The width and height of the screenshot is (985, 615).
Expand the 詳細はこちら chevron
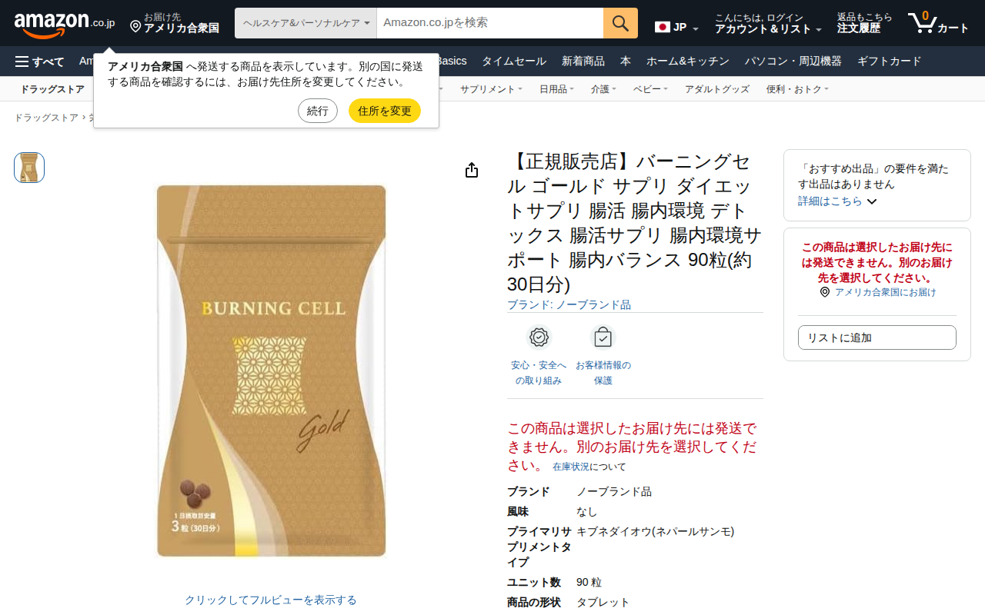click(872, 201)
